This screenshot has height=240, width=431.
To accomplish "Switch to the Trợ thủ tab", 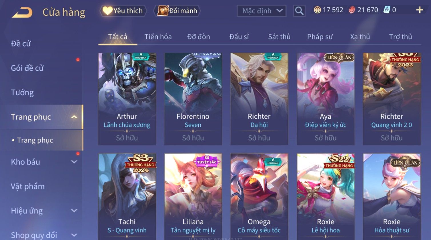I will (400, 37).
